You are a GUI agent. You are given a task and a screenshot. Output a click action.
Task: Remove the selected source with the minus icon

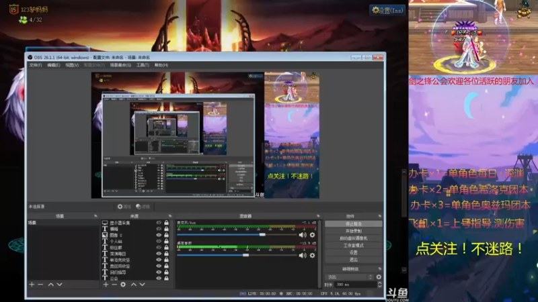[114, 285]
